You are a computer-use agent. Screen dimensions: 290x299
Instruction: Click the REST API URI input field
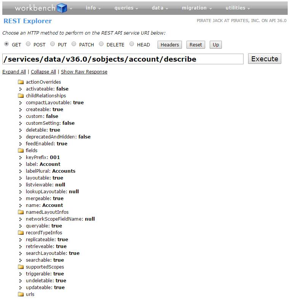point(123,59)
